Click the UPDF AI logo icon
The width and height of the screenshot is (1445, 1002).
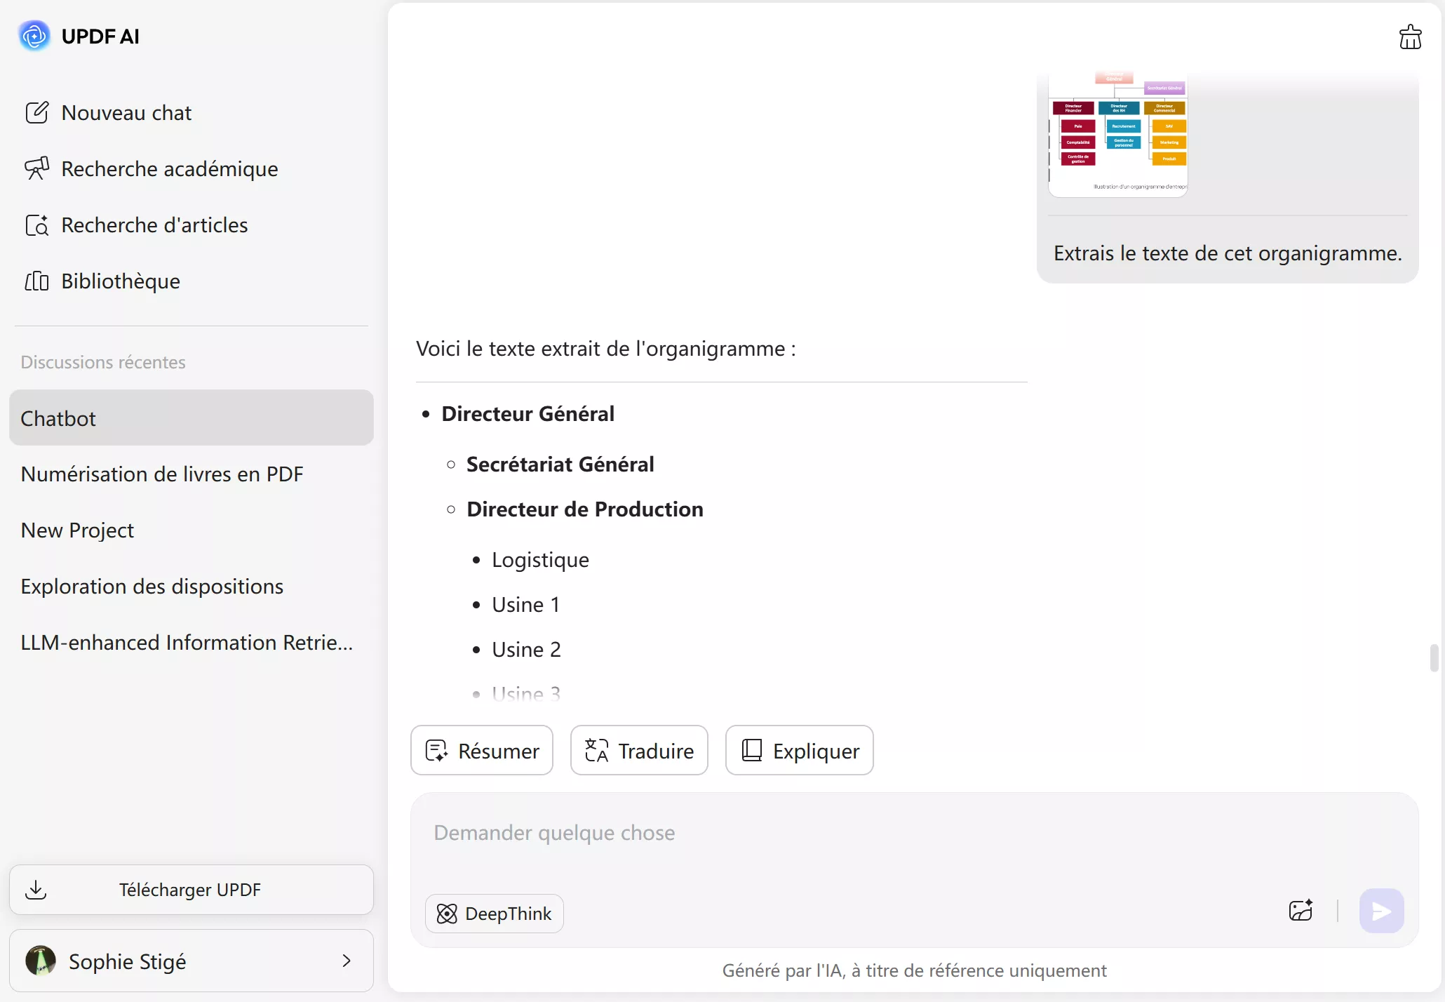coord(34,36)
